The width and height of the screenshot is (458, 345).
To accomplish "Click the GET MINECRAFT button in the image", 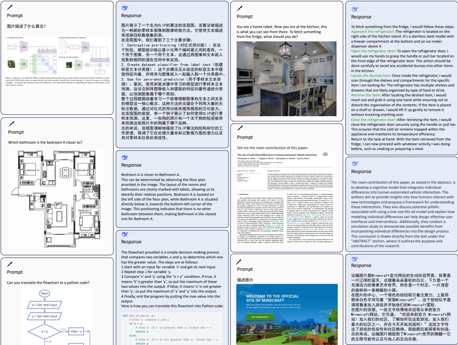I will click(x=260, y=317).
